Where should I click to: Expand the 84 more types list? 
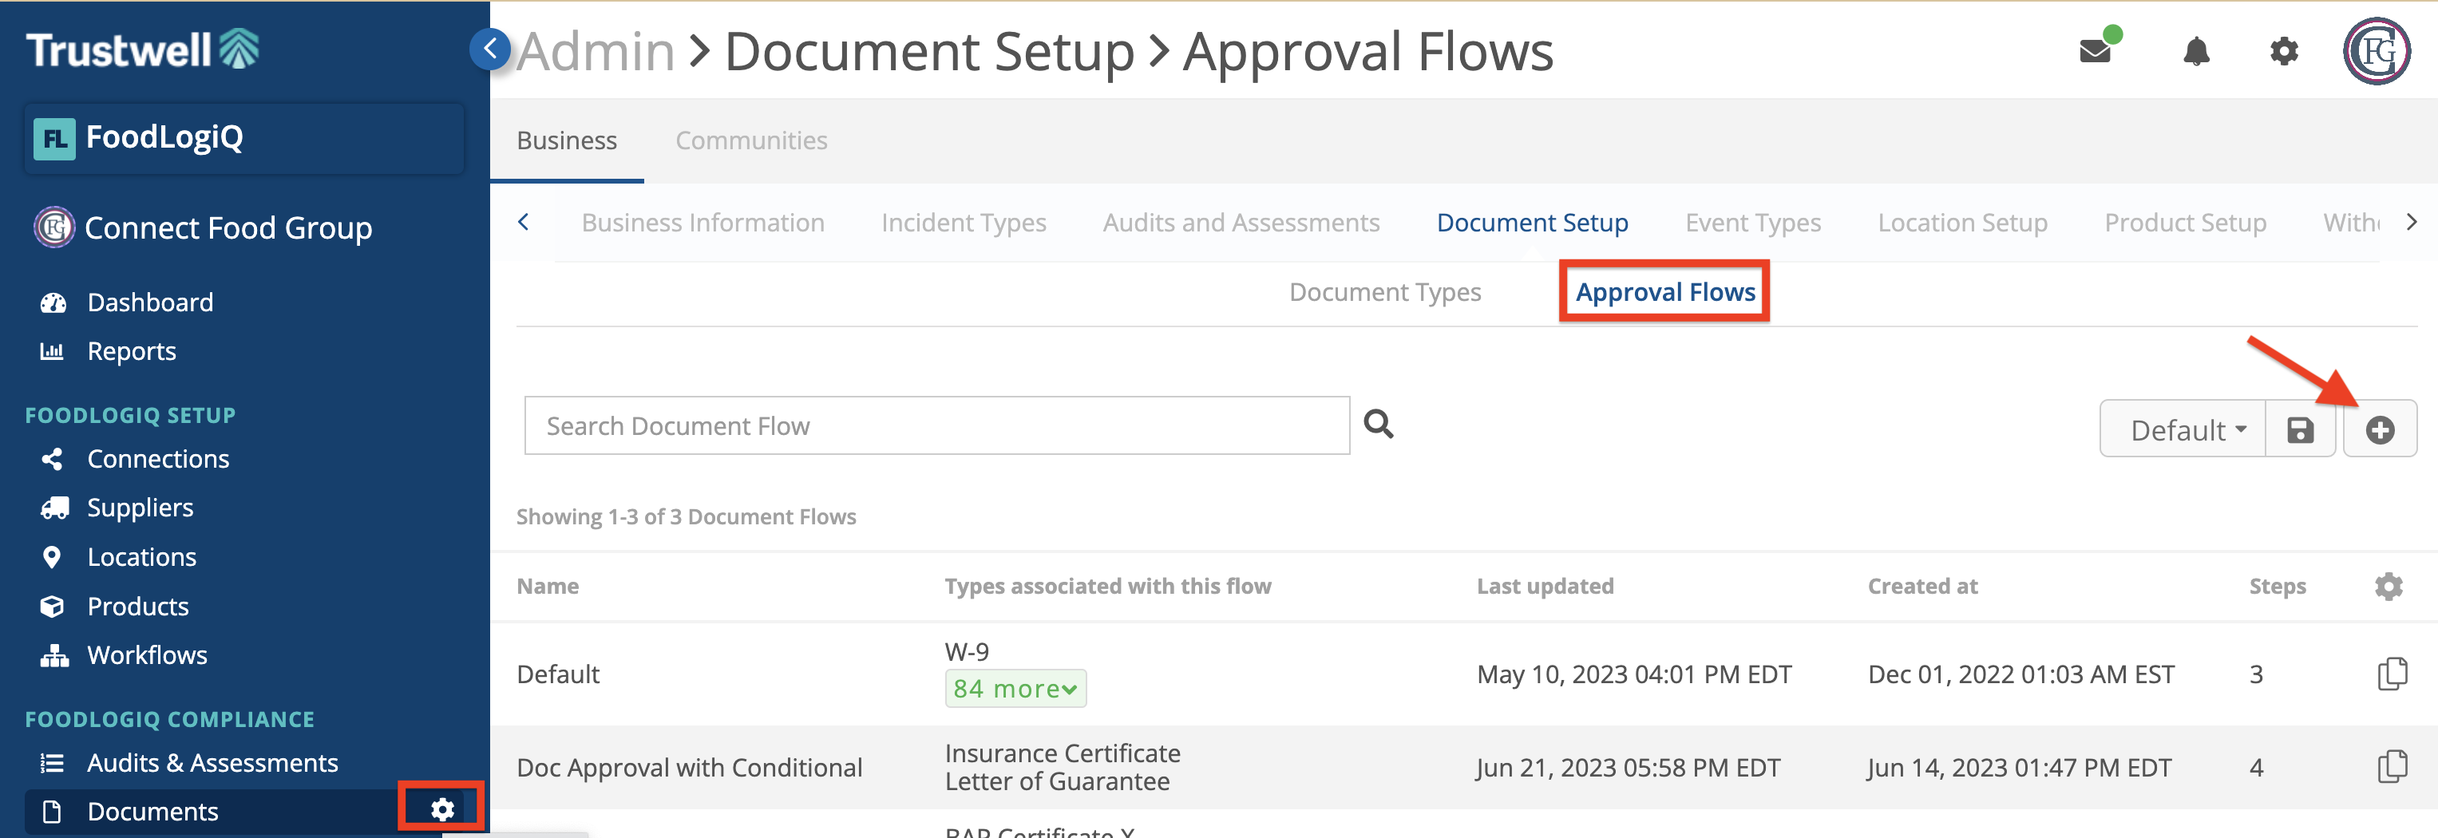click(1015, 689)
